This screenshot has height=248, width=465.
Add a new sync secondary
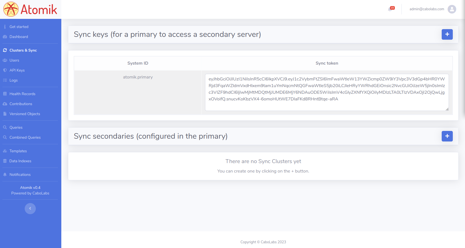pyautogui.click(x=447, y=136)
